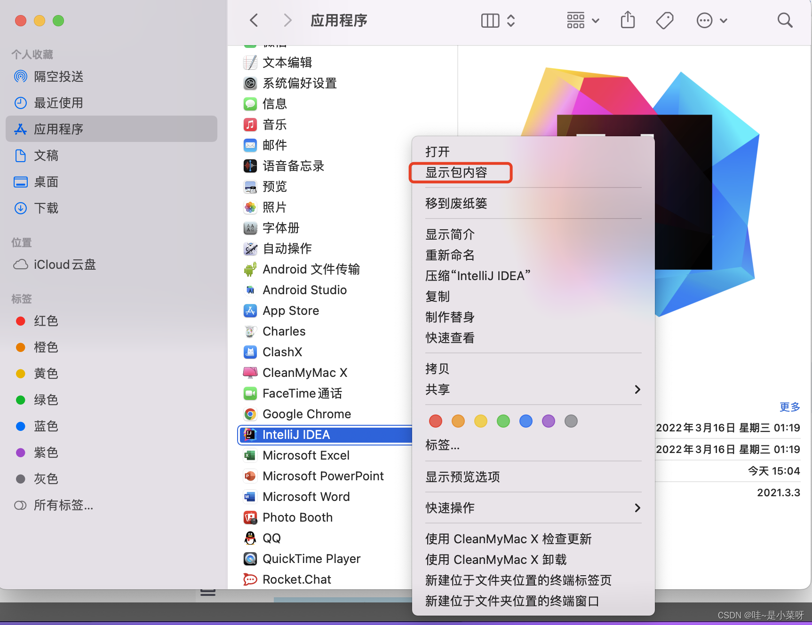Click the 更多 link in preview

[789, 407]
